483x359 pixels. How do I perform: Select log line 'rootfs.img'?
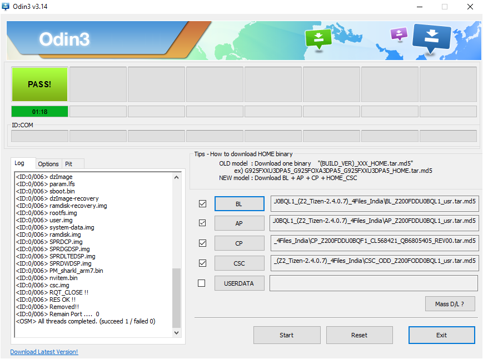tap(47, 213)
